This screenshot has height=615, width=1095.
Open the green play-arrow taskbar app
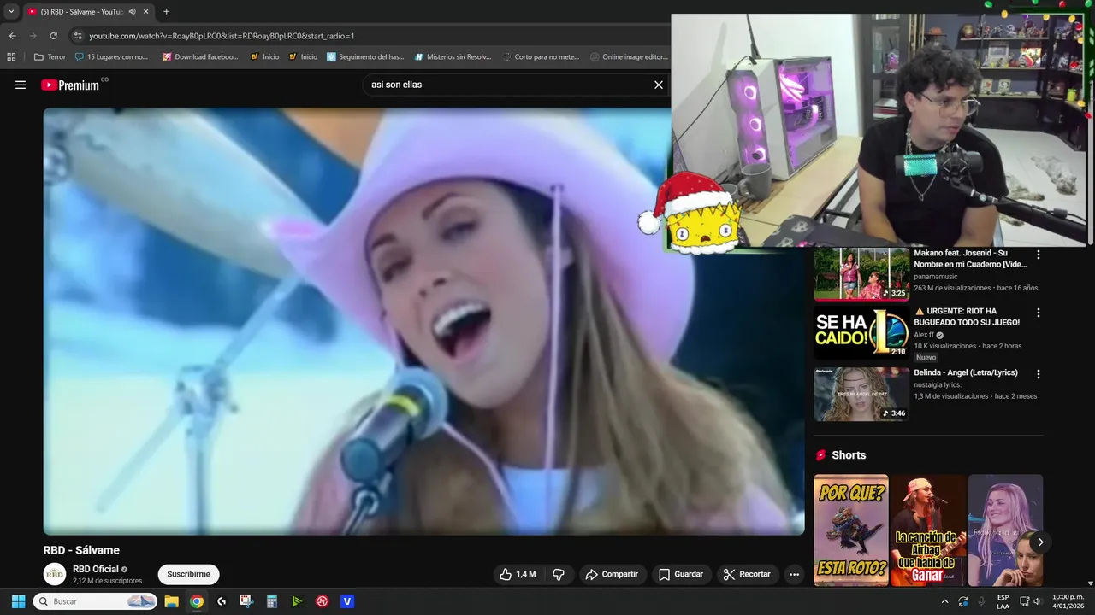tap(297, 601)
